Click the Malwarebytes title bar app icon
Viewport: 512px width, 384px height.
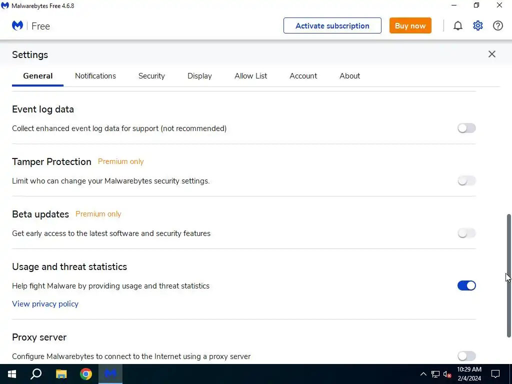coord(5,5)
